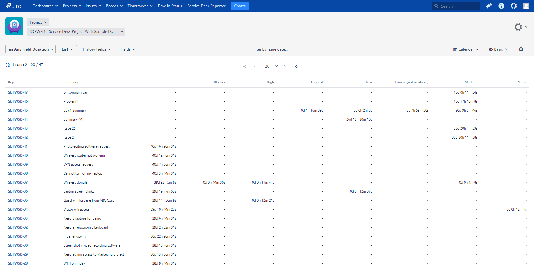Screen dimensions: 534x269
Task: Click the Create button
Action: [x=240, y=6]
